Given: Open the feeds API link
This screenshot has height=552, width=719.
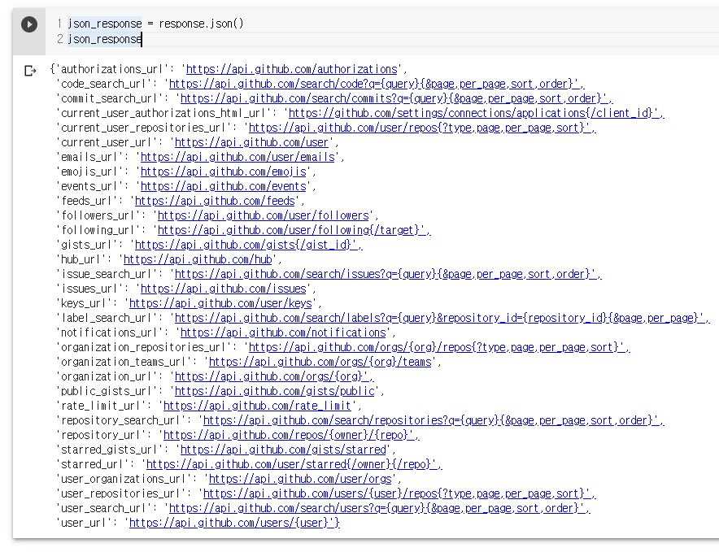Looking at the screenshot, I should click(x=215, y=202).
